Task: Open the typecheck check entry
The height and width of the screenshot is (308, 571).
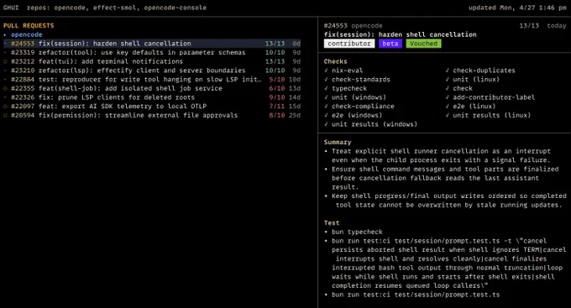Action: point(346,88)
